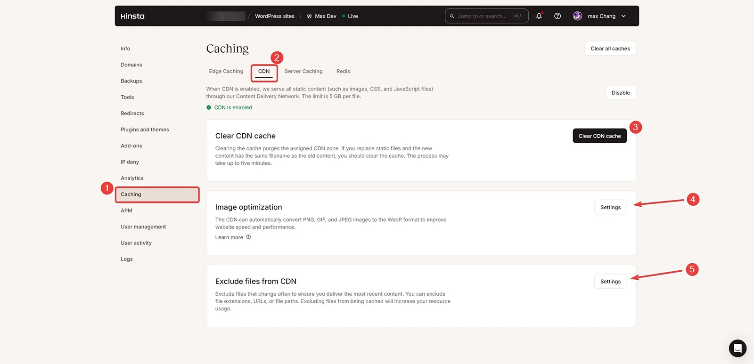Open Redirects in the sidebar
The image size is (754, 364).
(132, 113)
